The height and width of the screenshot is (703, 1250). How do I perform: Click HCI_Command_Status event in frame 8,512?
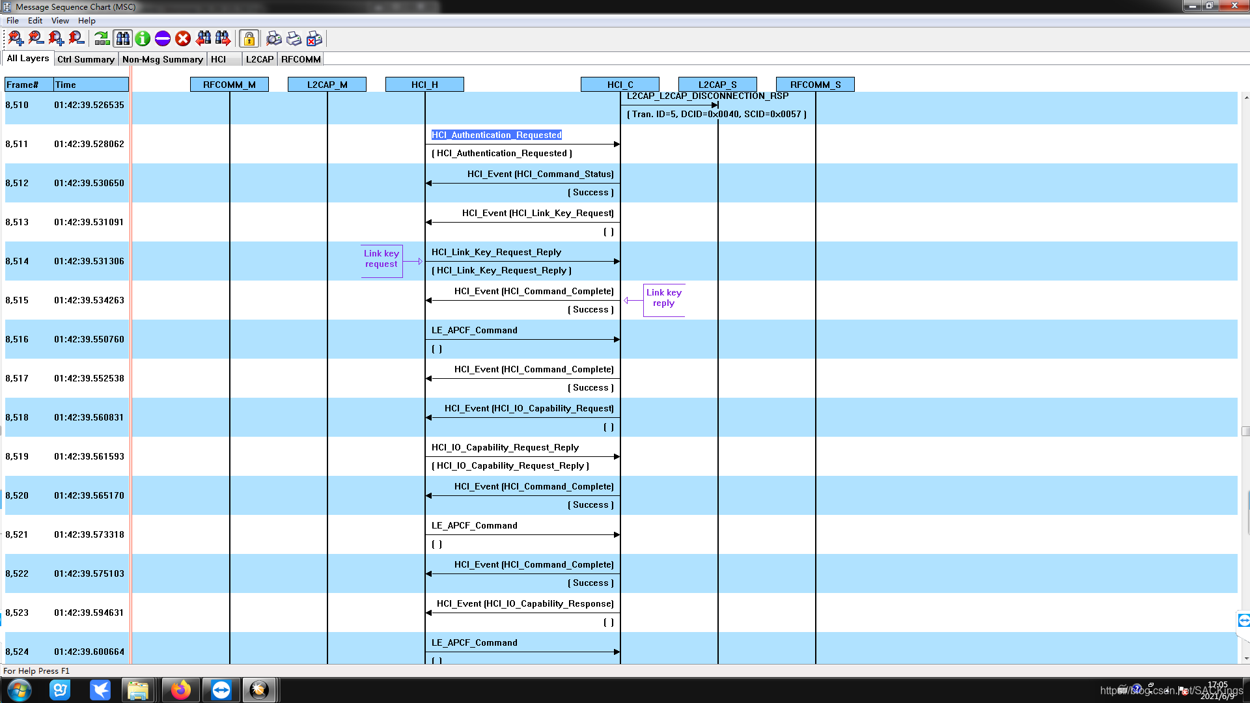[x=540, y=174]
